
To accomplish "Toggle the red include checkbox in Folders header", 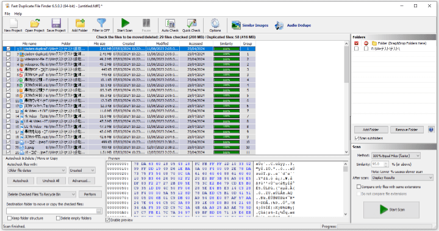I will tap(356, 43).
